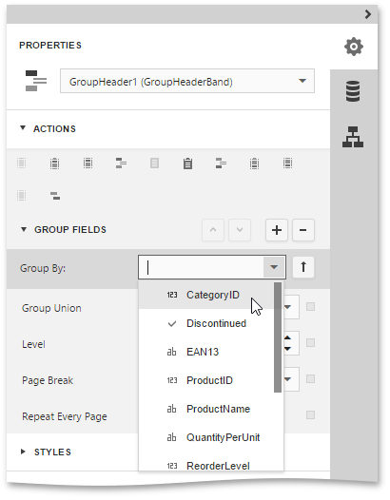390x500 pixels.
Task: Toggle sort order arrow beside Group By
Action: 303,267
